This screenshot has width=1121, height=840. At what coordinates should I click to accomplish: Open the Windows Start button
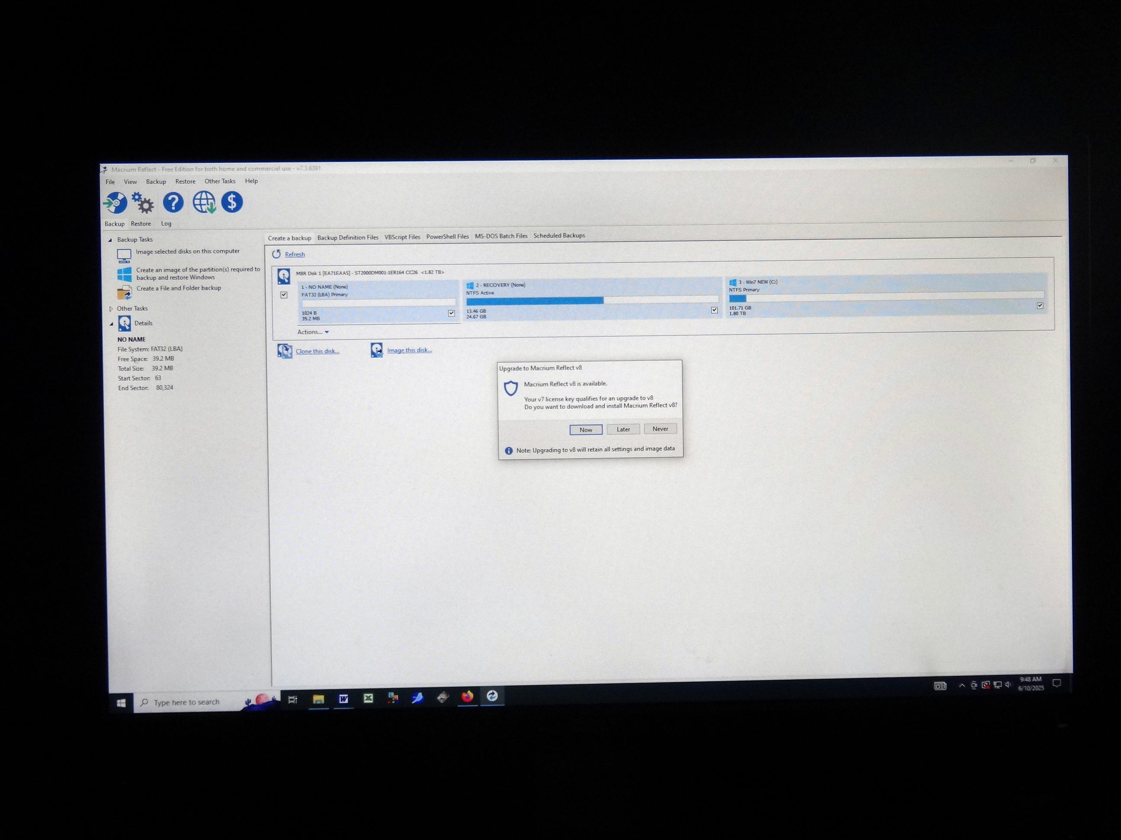click(121, 703)
